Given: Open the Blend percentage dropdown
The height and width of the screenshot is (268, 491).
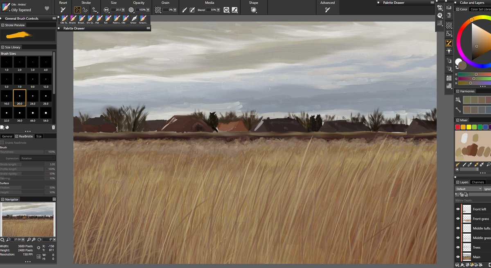Looking at the screenshot, I should click(x=219, y=10).
